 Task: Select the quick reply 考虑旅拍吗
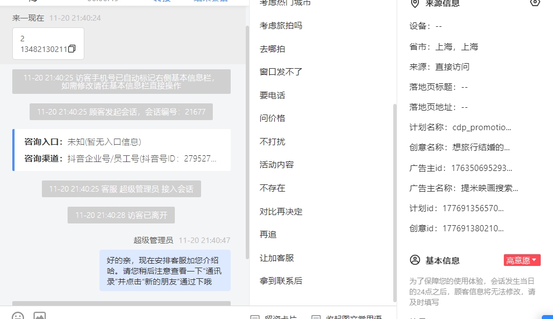point(281,25)
